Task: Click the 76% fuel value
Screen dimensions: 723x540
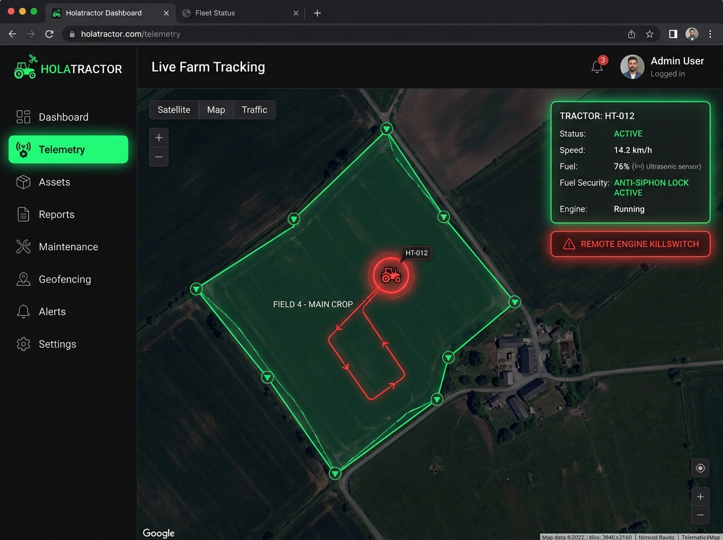Action: point(621,166)
